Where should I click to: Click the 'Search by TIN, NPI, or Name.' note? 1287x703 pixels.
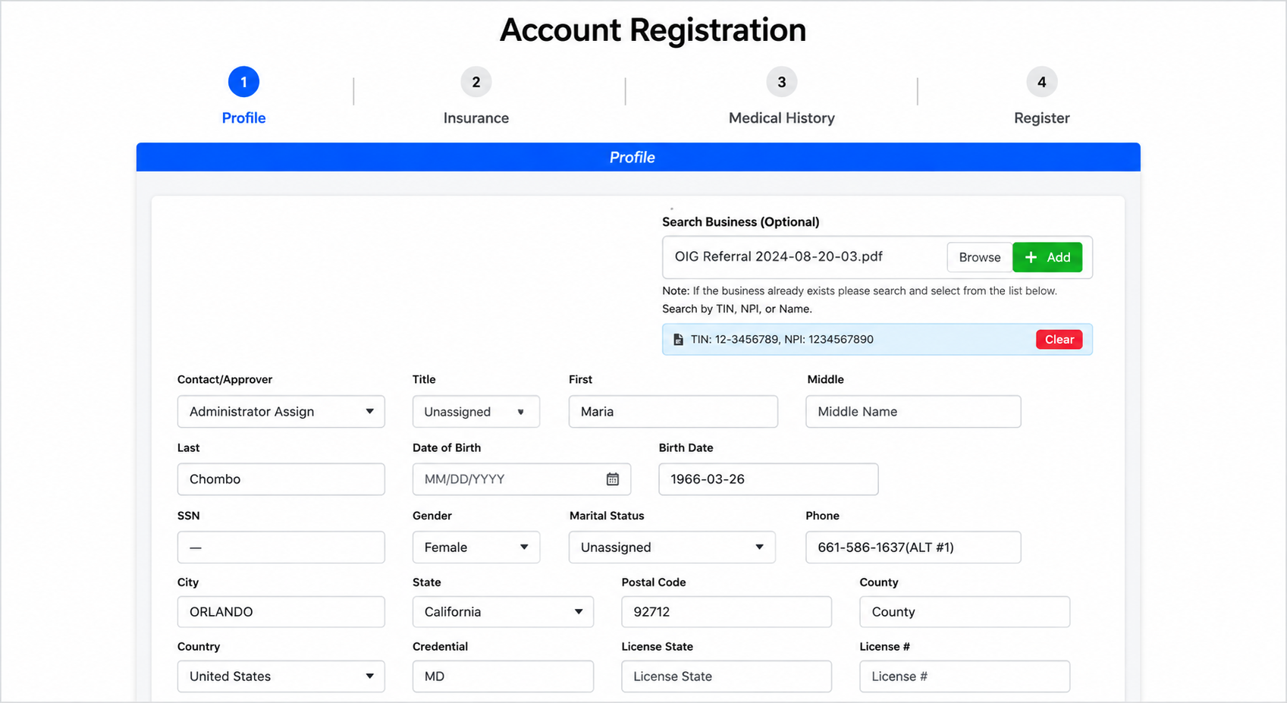click(737, 309)
